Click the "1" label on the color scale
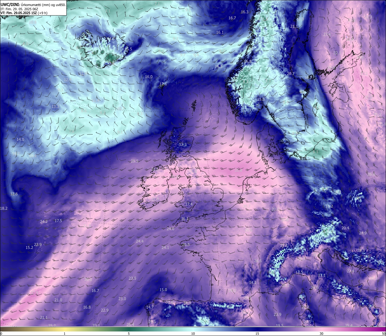 click(65, 334)
